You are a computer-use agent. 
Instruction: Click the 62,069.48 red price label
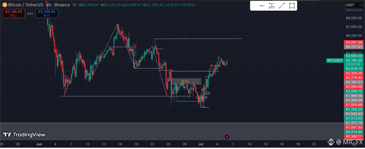[354, 87]
